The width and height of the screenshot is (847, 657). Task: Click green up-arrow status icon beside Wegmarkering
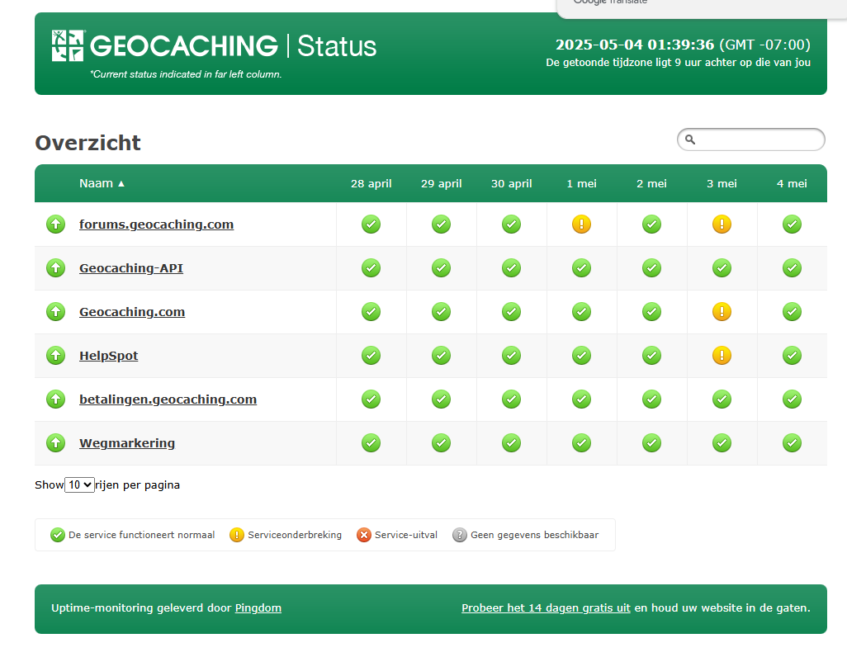click(55, 443)
